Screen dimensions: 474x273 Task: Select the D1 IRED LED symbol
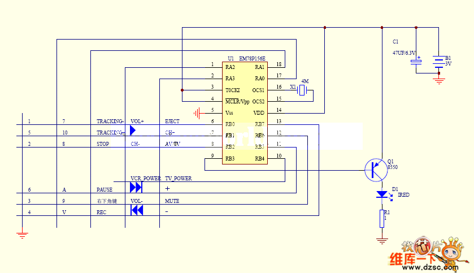pos(382,194)
